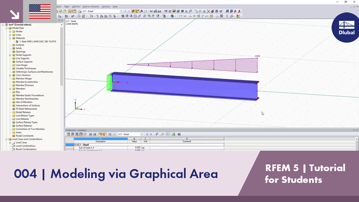Open the Tools menu

click(59, 7)
